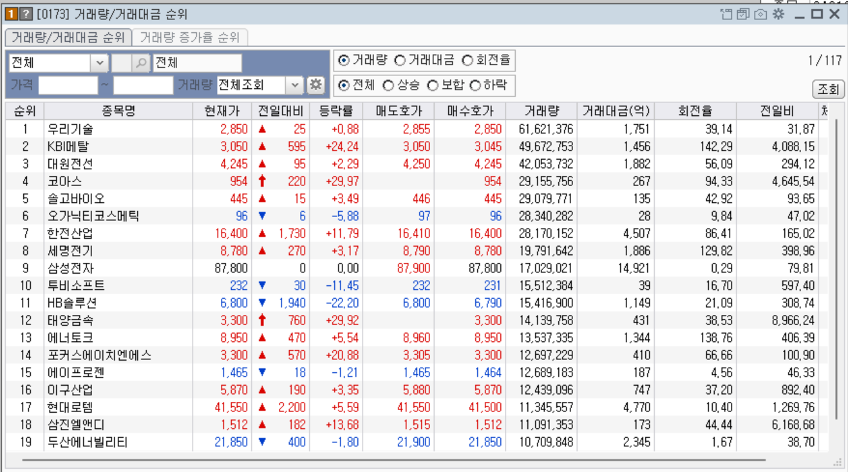Click the 회전율 column header
The width and height of the screenshot is (848, 472).
[x=695, y=111]
